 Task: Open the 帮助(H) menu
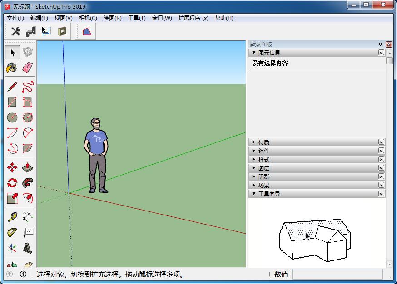point(224,18)
